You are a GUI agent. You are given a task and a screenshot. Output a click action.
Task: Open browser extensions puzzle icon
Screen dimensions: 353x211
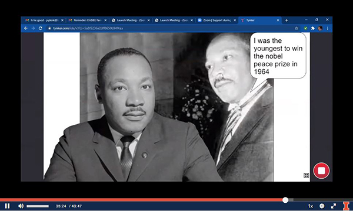313,28
